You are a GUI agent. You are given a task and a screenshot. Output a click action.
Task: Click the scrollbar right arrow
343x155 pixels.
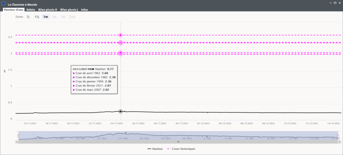(x=340, y=142)
